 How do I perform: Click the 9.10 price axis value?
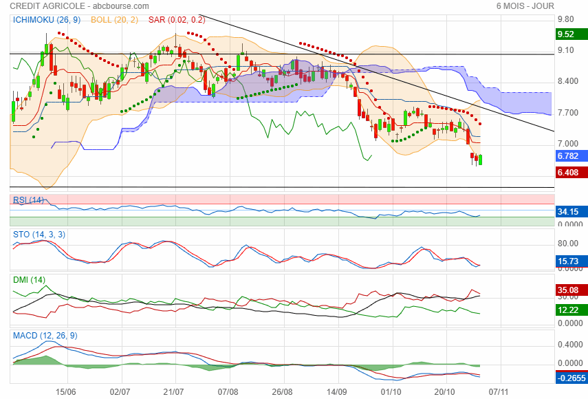(565, 50)
